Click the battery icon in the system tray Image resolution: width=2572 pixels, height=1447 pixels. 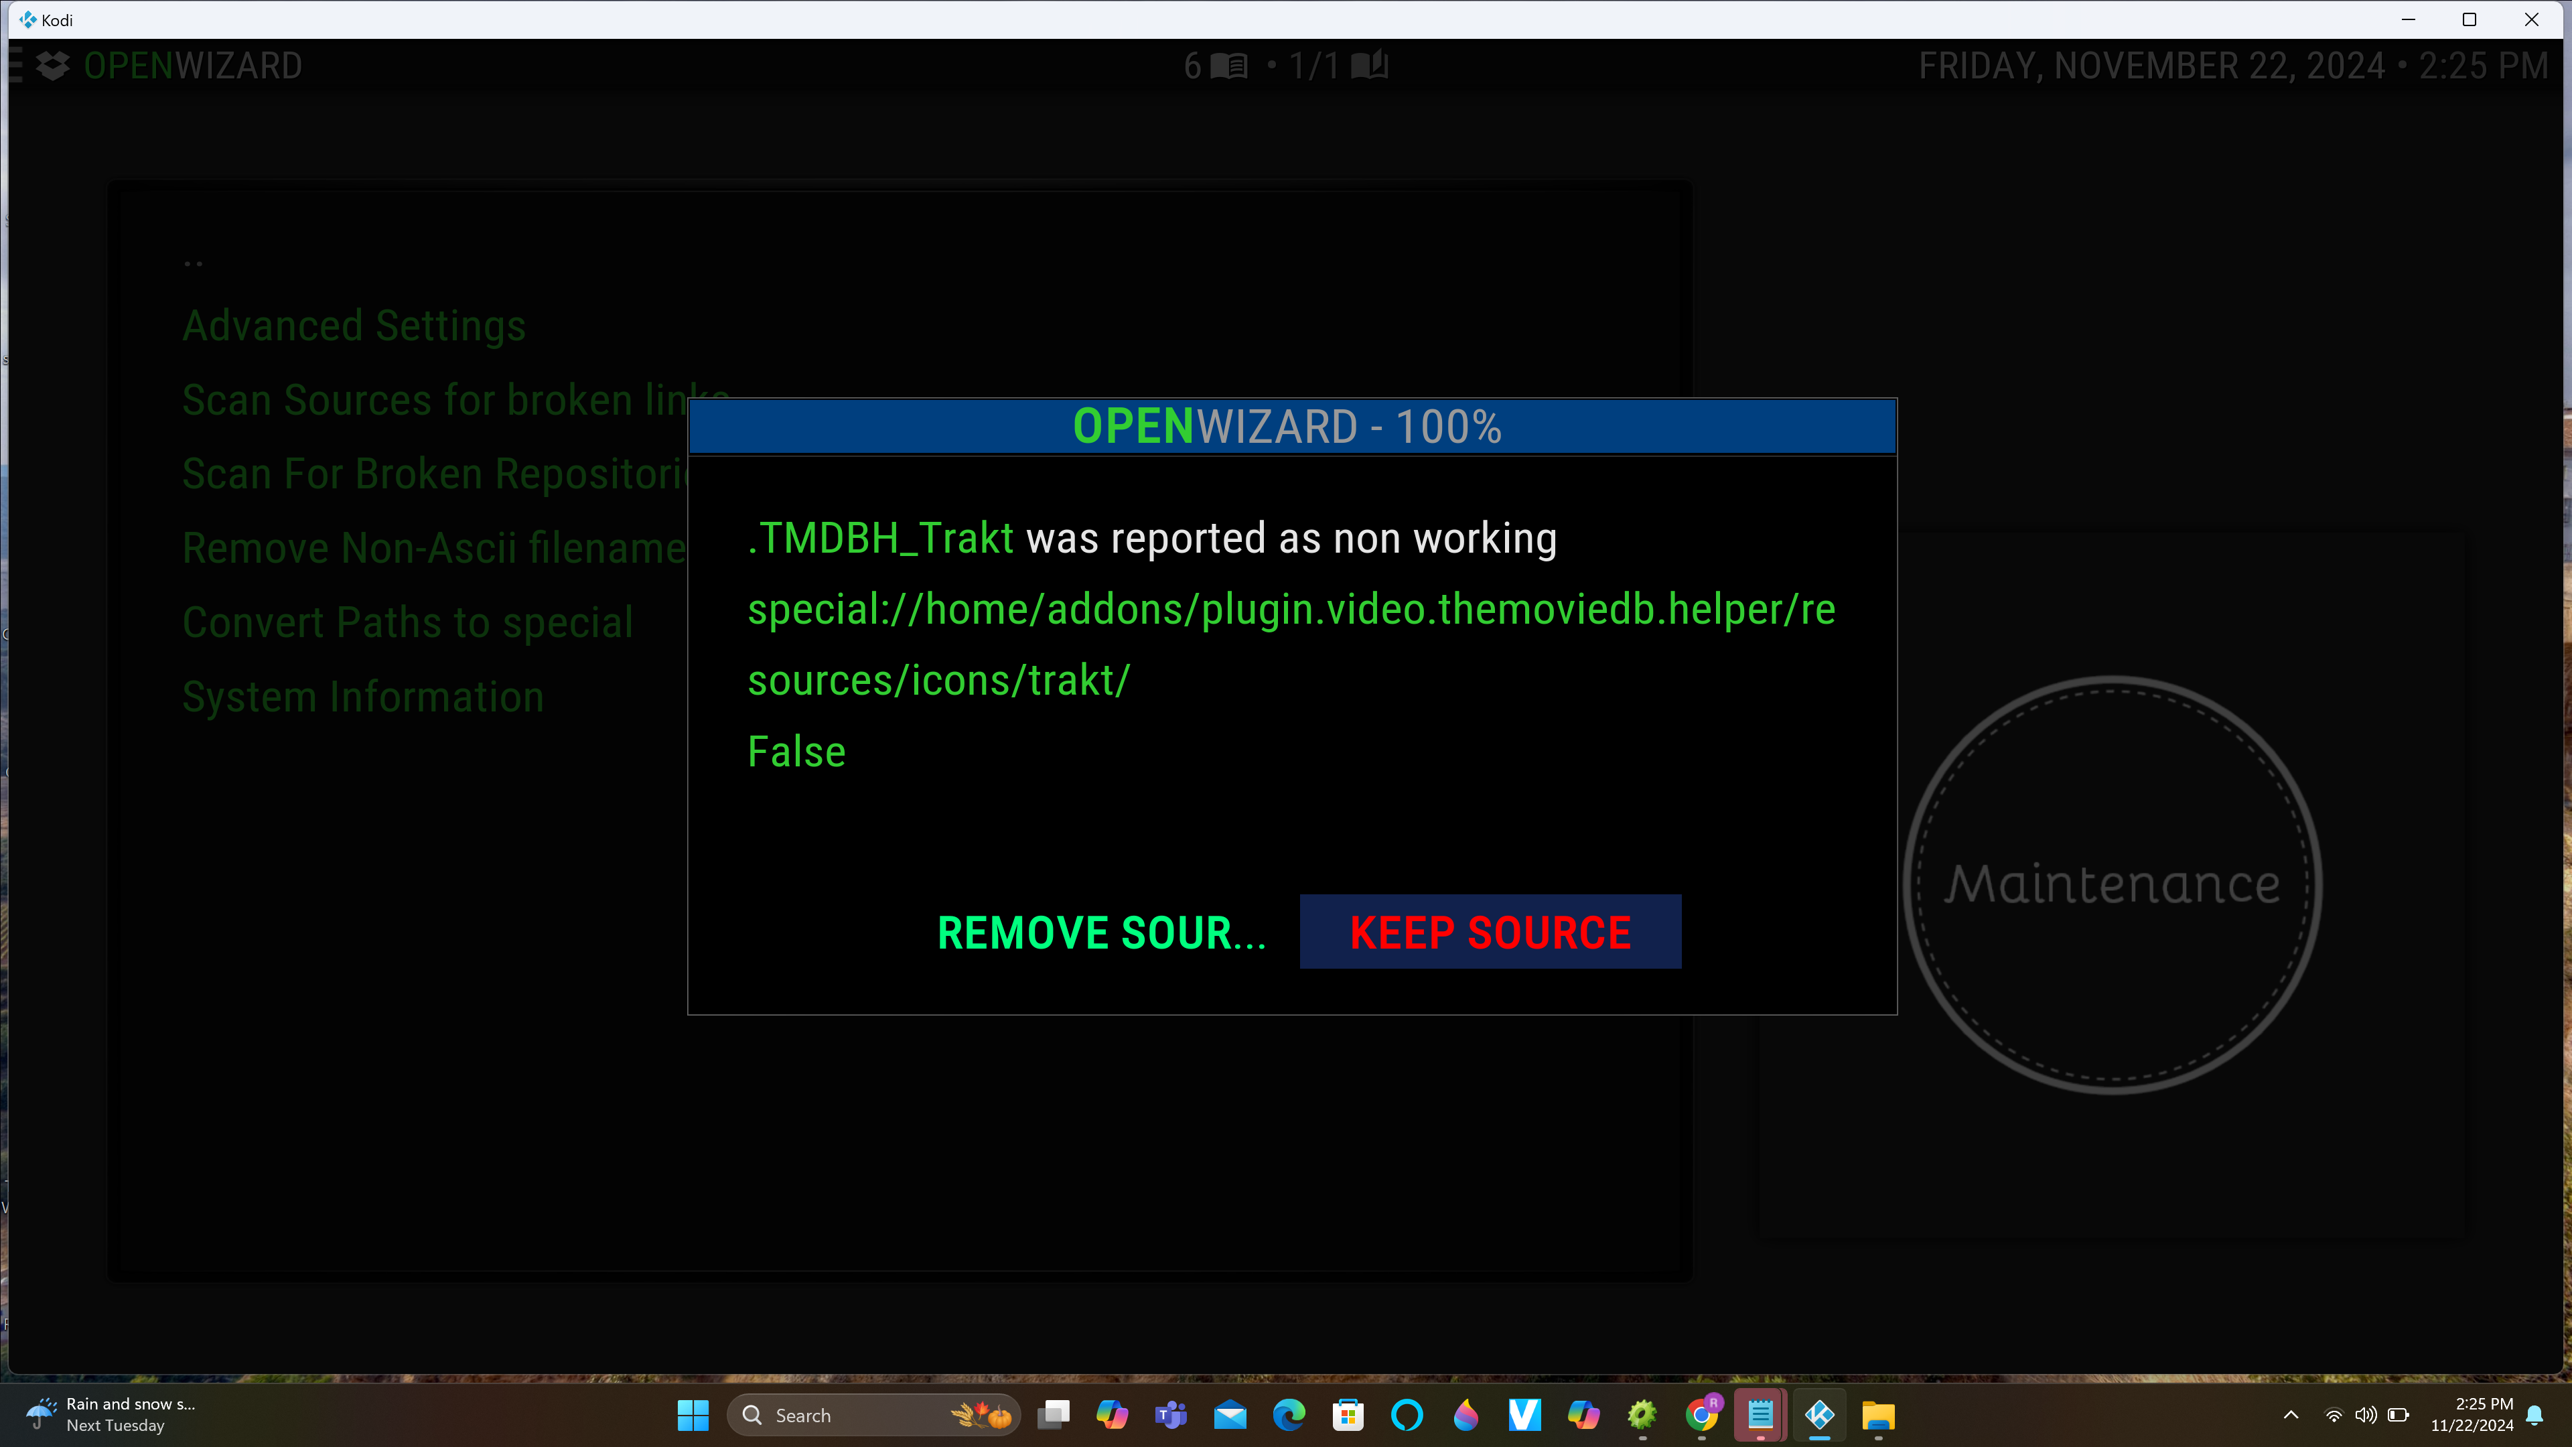2399,1415
